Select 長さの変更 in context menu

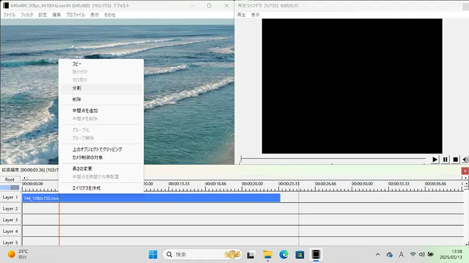(x=101, y=169)
